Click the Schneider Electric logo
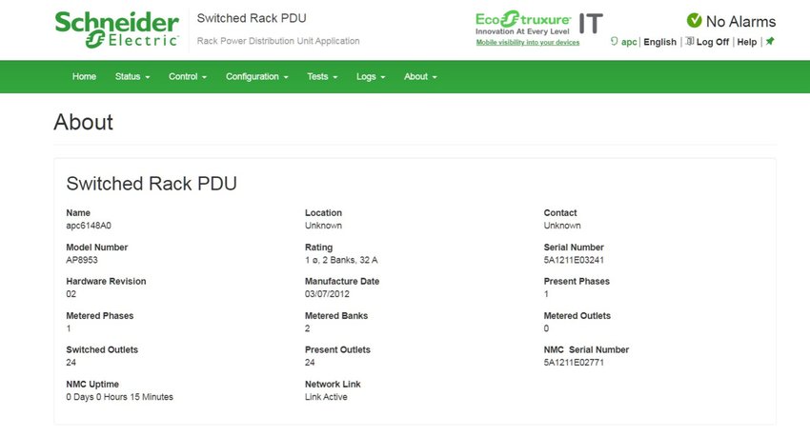 click(117, 30)
